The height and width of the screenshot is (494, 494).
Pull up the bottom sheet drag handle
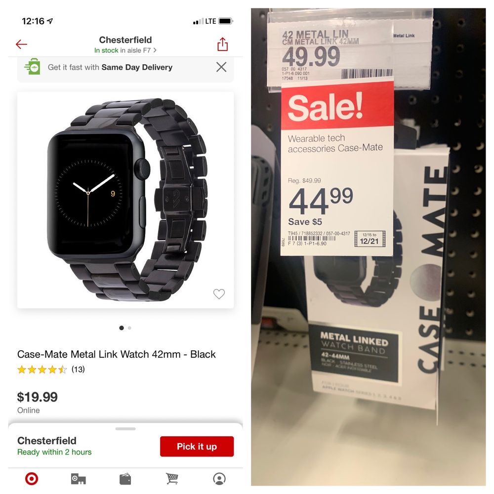point(125,429)
